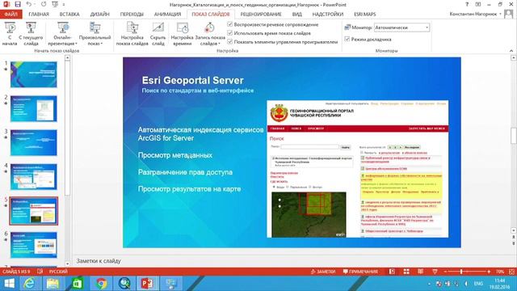Click ENG input language in tray
The image size is (517, 291).
[478, 284]
